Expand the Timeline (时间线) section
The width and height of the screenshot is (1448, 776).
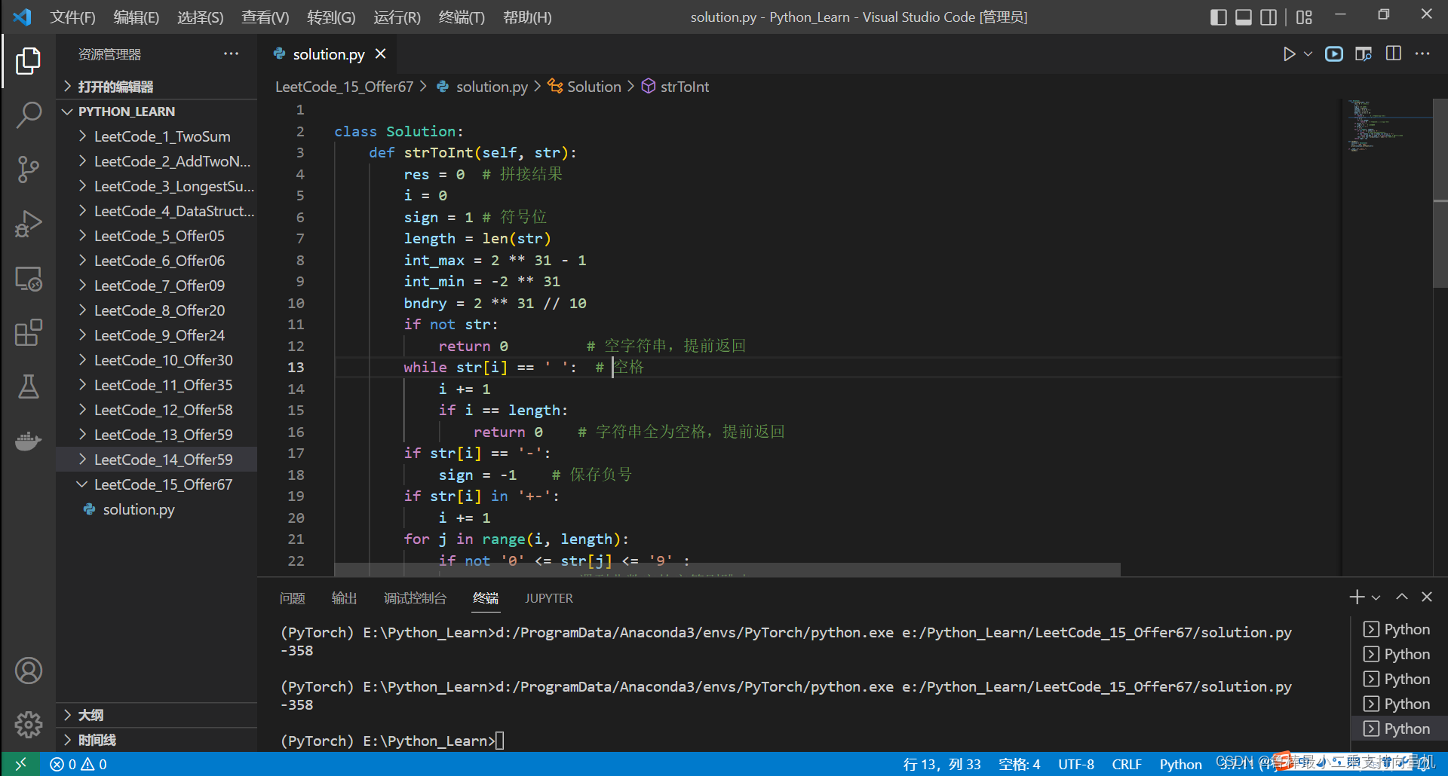pos(157,740)
